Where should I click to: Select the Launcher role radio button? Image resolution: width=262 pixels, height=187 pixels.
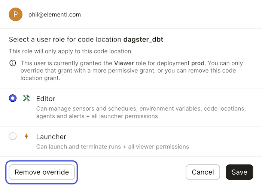[x=13, y=136]
